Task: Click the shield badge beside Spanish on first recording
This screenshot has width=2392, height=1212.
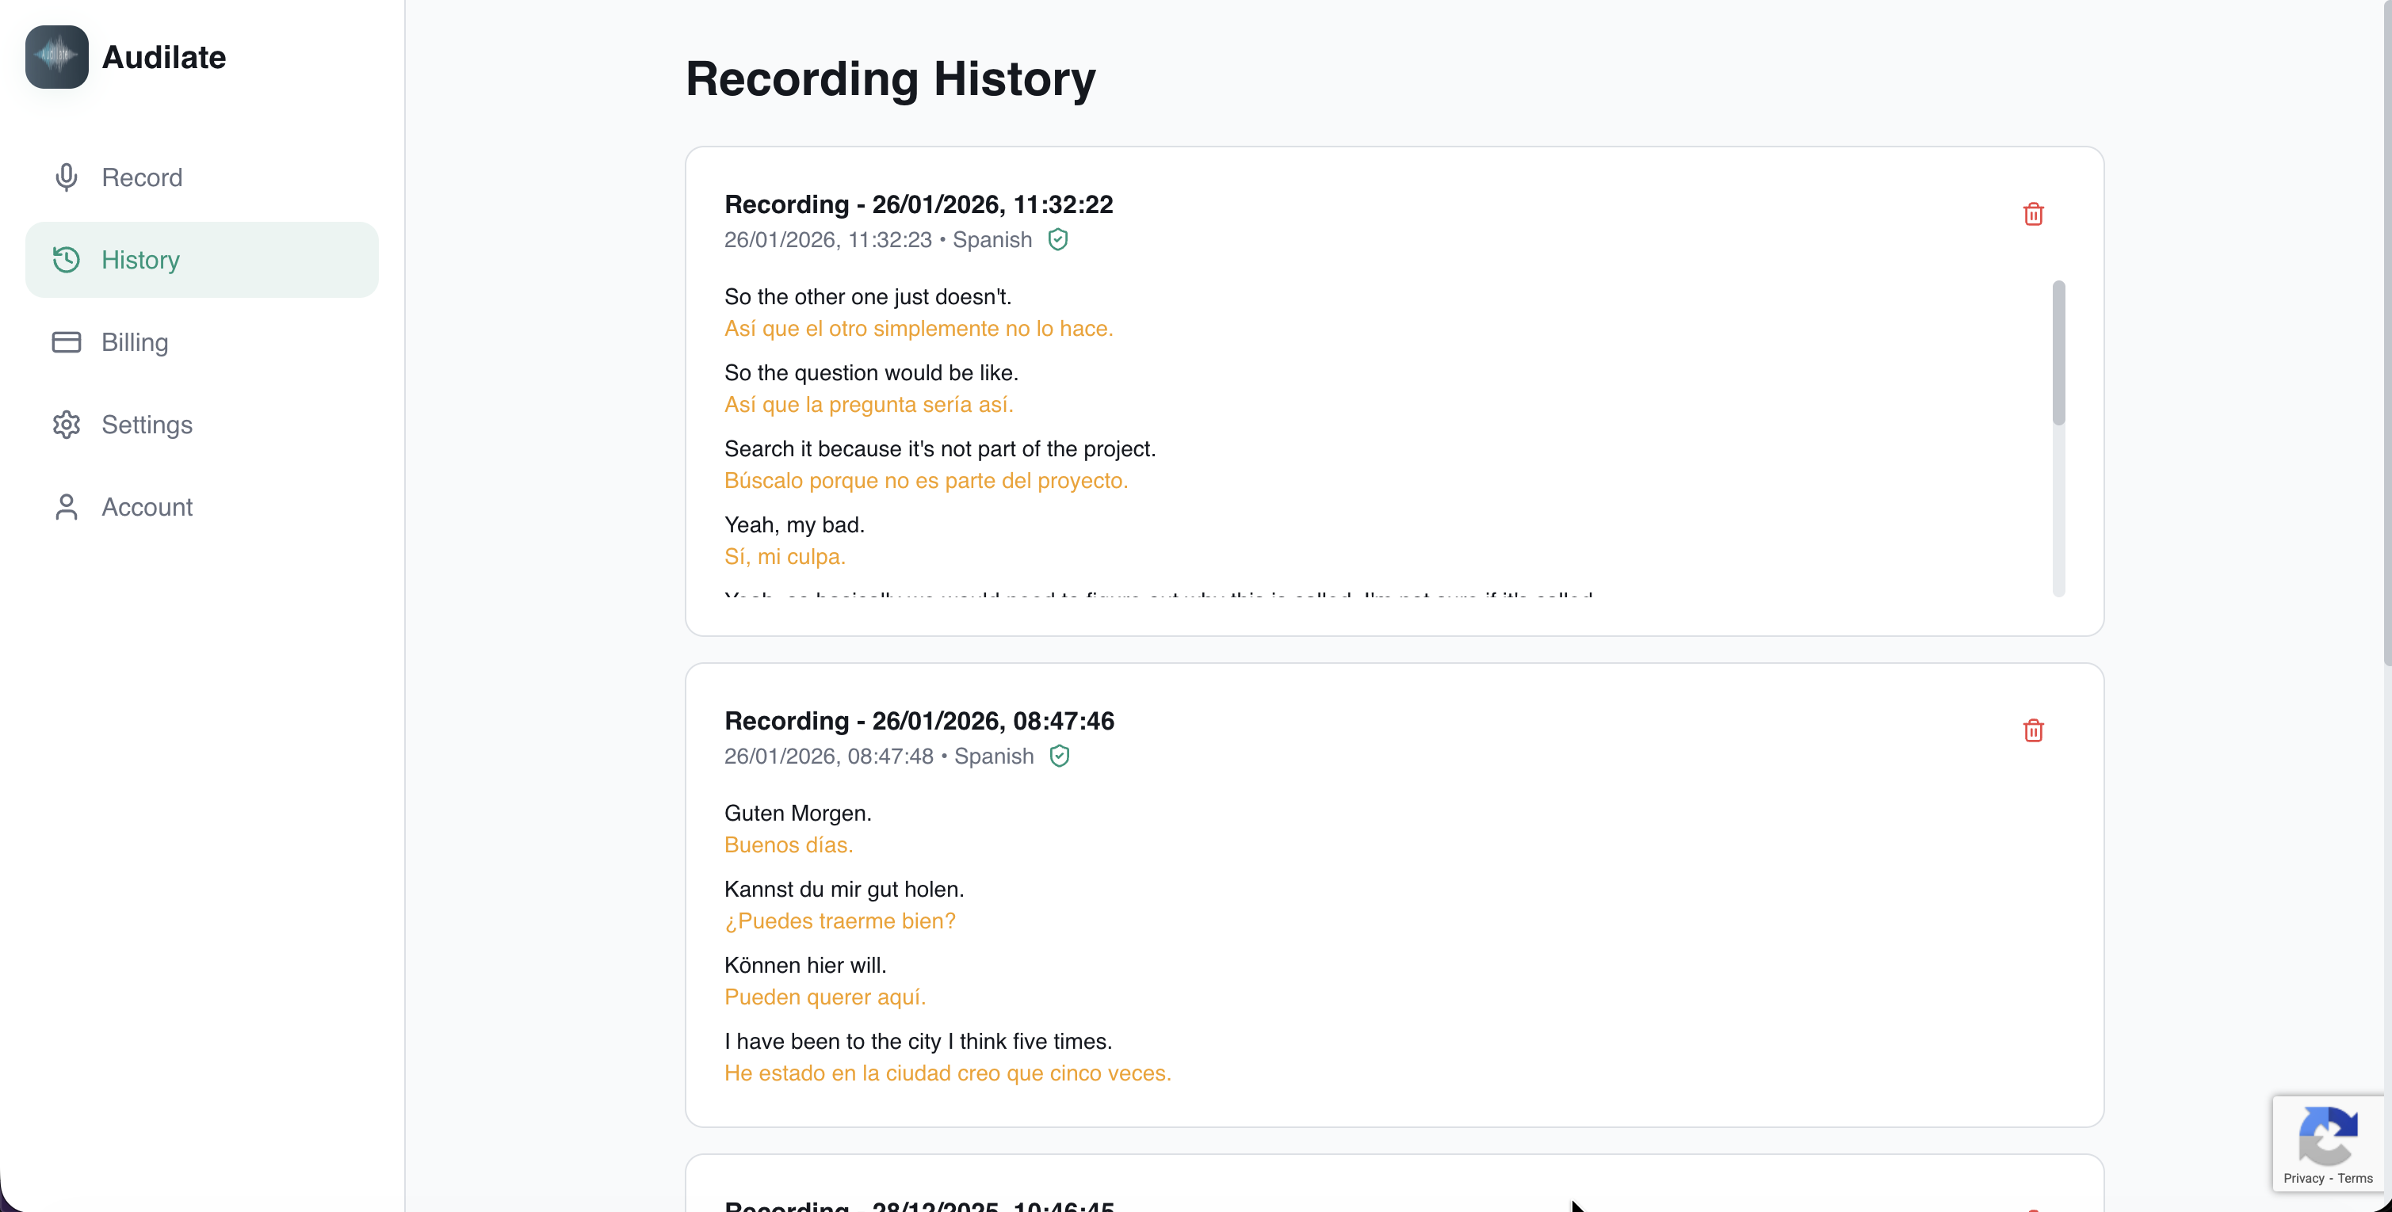Action: click(1060, 239)
